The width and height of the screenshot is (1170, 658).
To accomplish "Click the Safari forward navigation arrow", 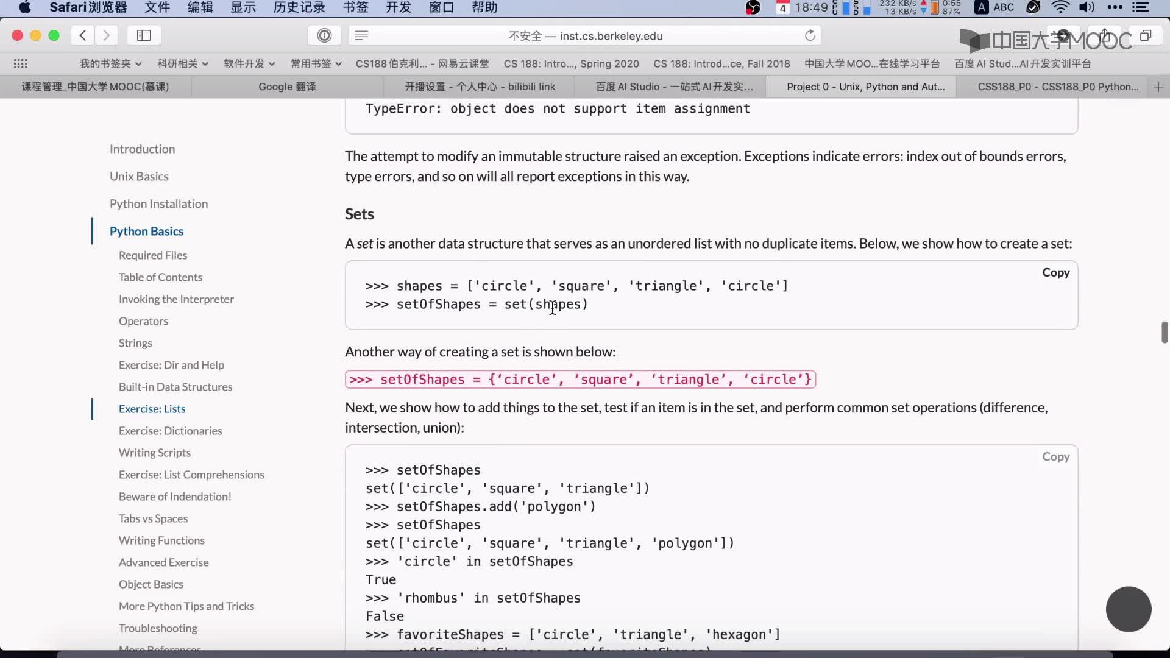I will coord(106,35).
